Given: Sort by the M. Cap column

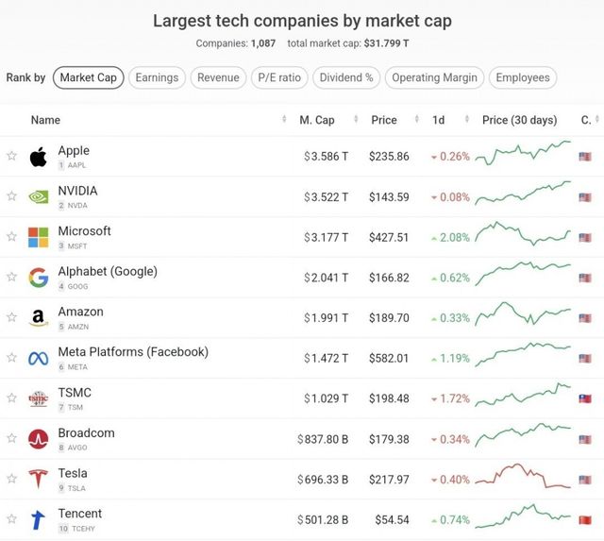Looking at the screenshot, I should (x=317, y=120).
